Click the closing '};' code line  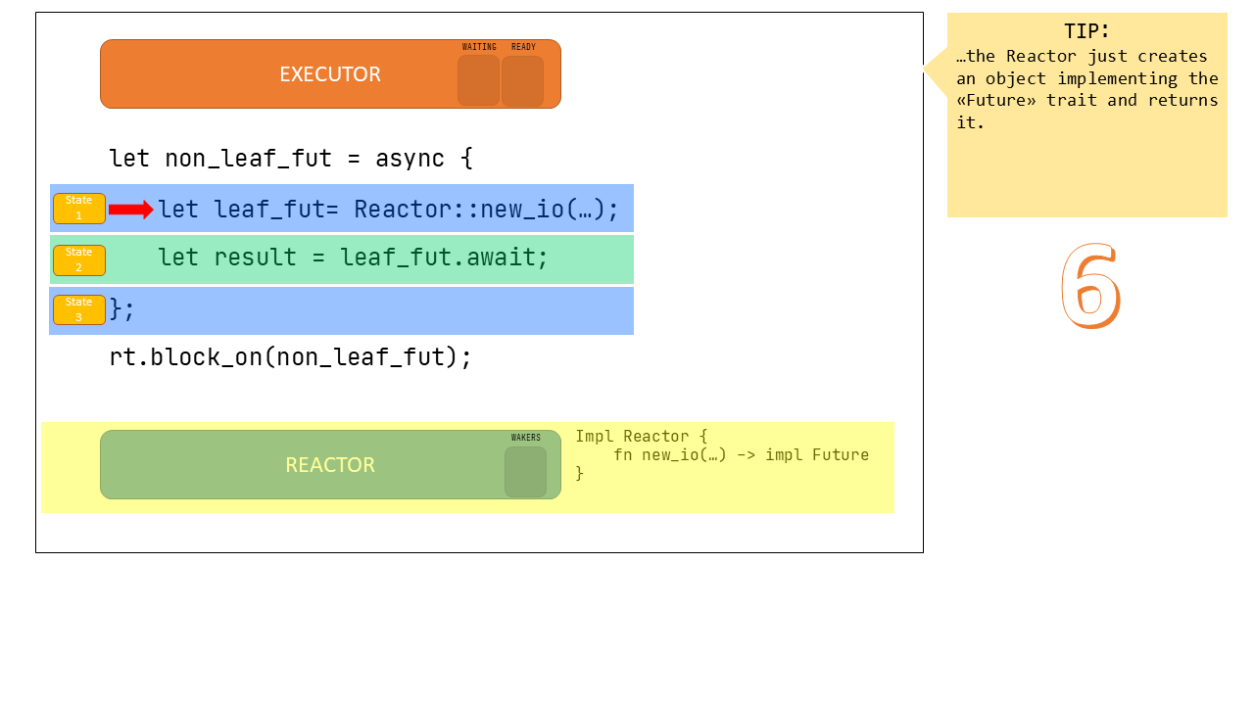[122, 309]
